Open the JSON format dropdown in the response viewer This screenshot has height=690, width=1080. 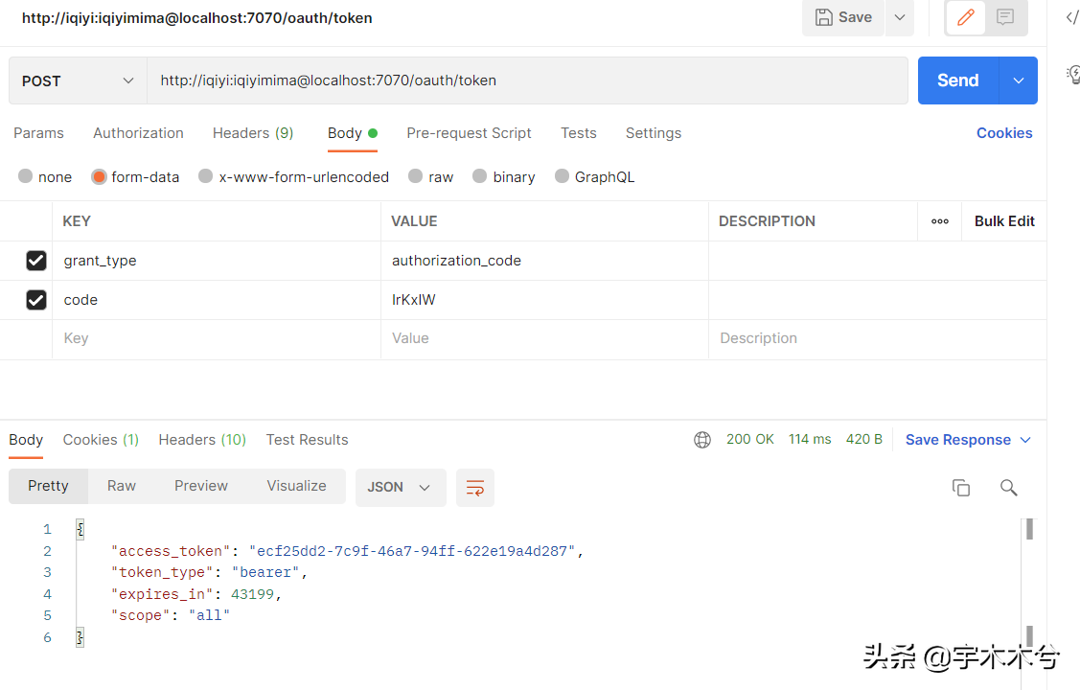[401, 487]
